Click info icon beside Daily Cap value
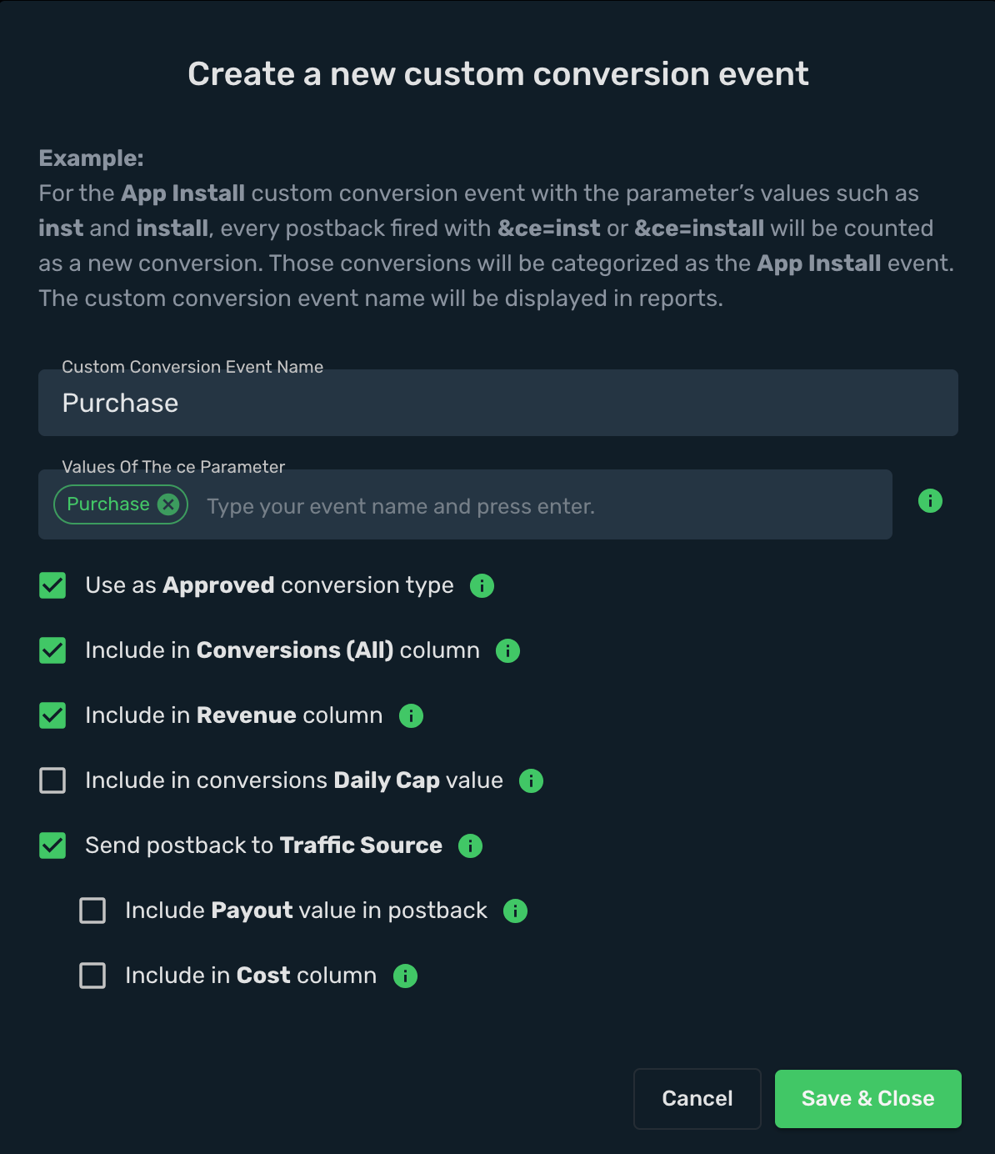The width and height of the screenshot is (995, 1154). point(531,781)
